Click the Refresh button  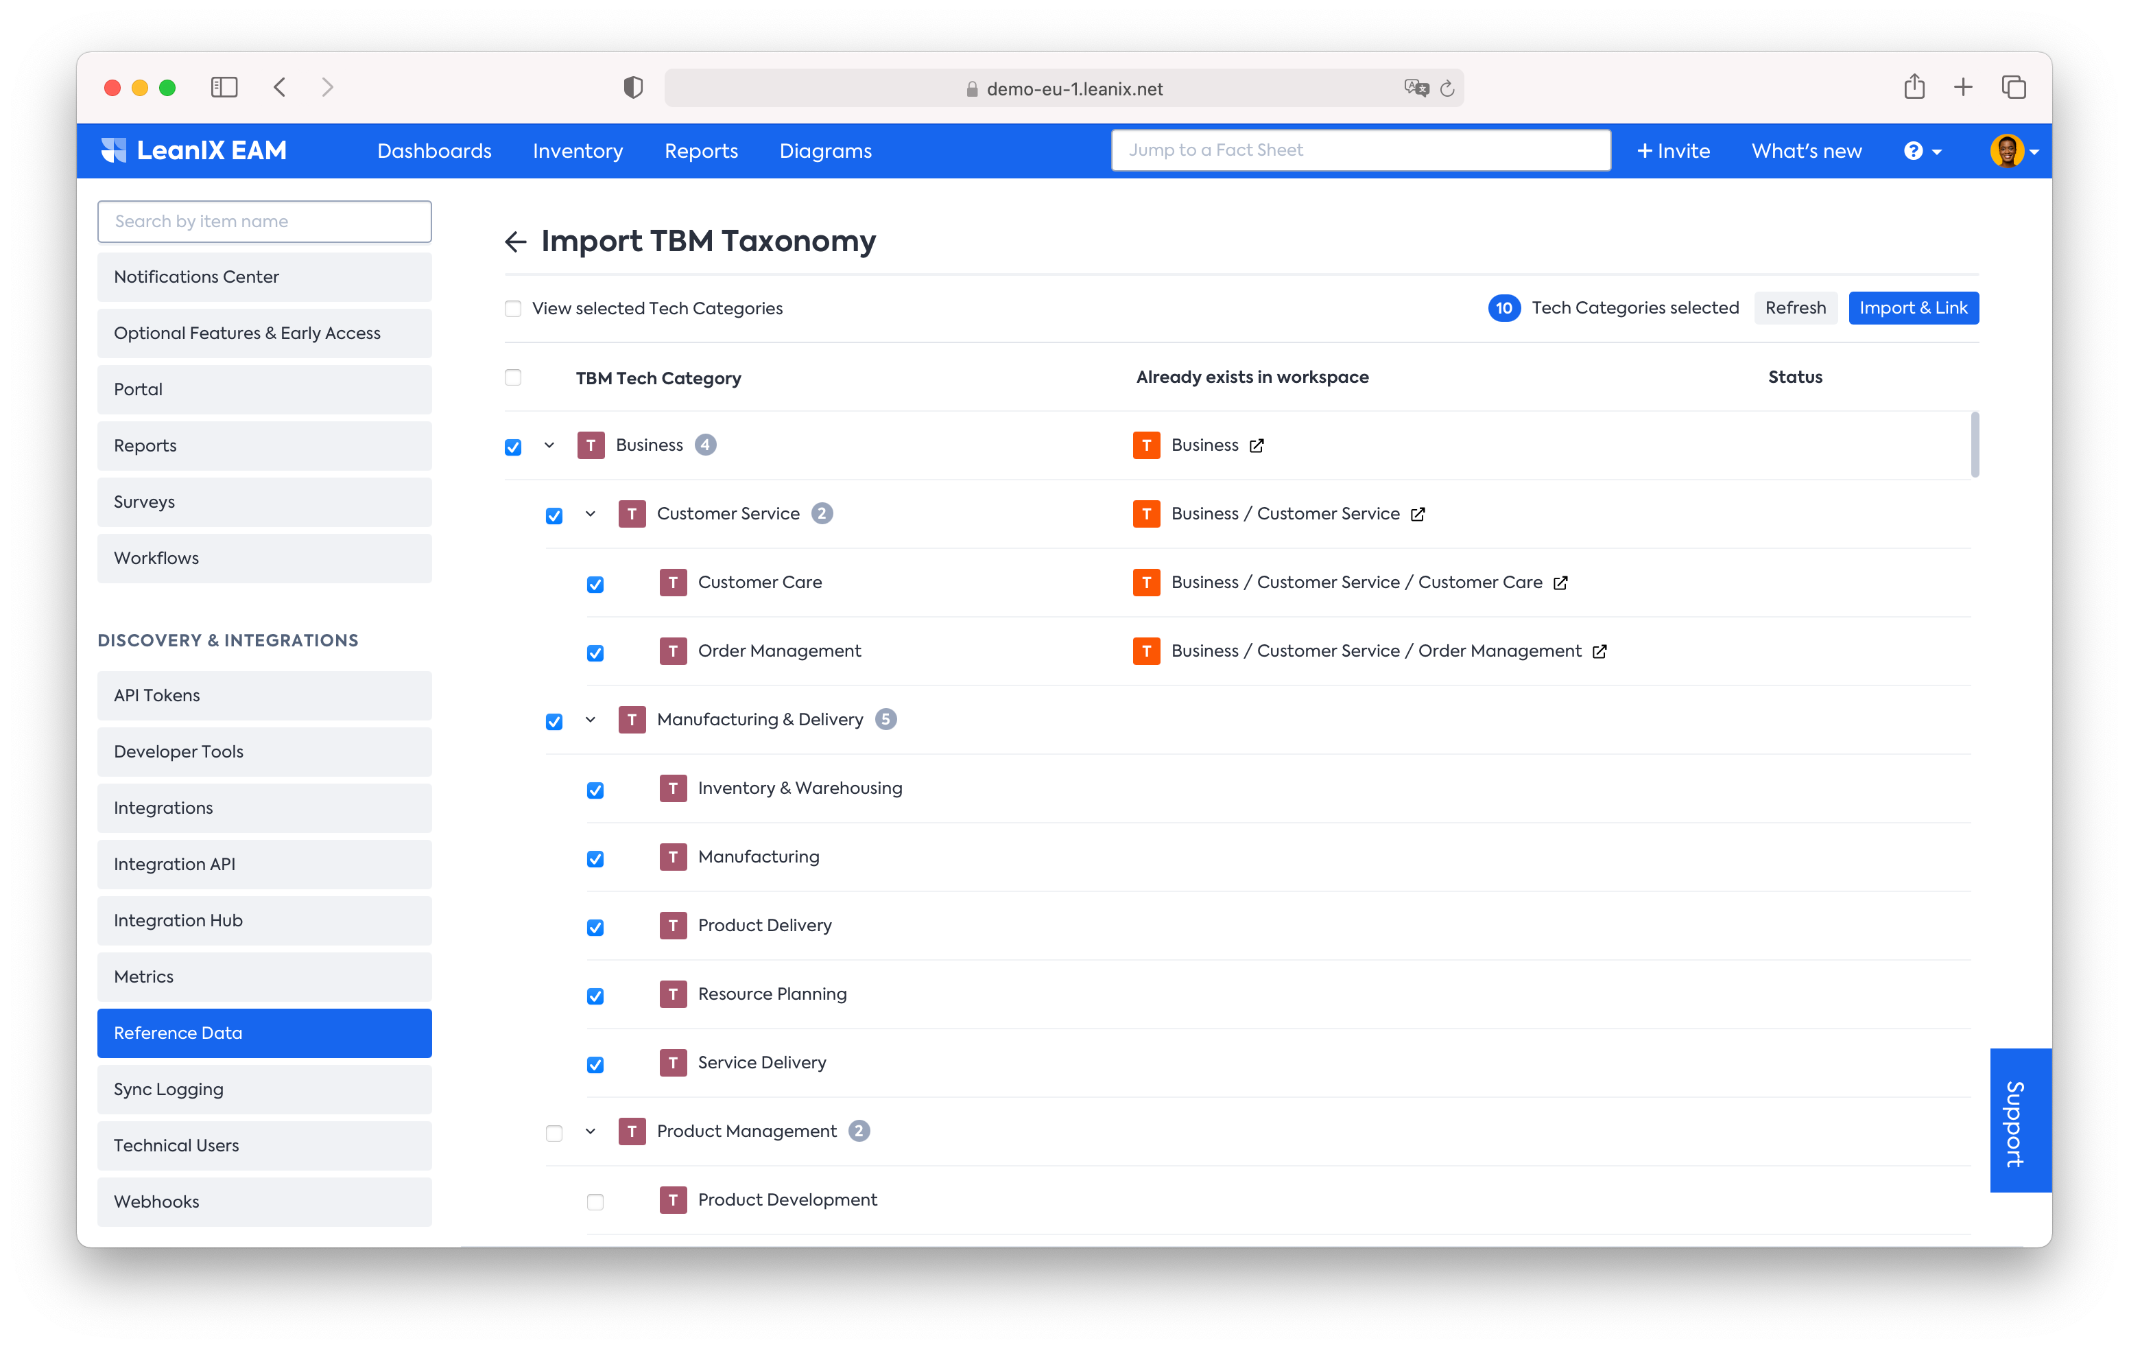(x=1795, y=308)
